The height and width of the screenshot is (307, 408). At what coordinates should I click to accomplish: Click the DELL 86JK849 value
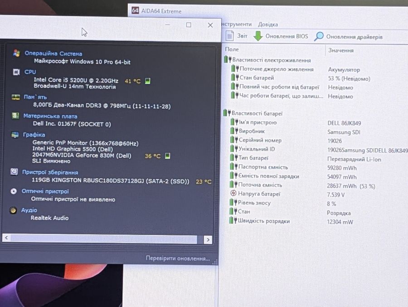click(344, 123)
